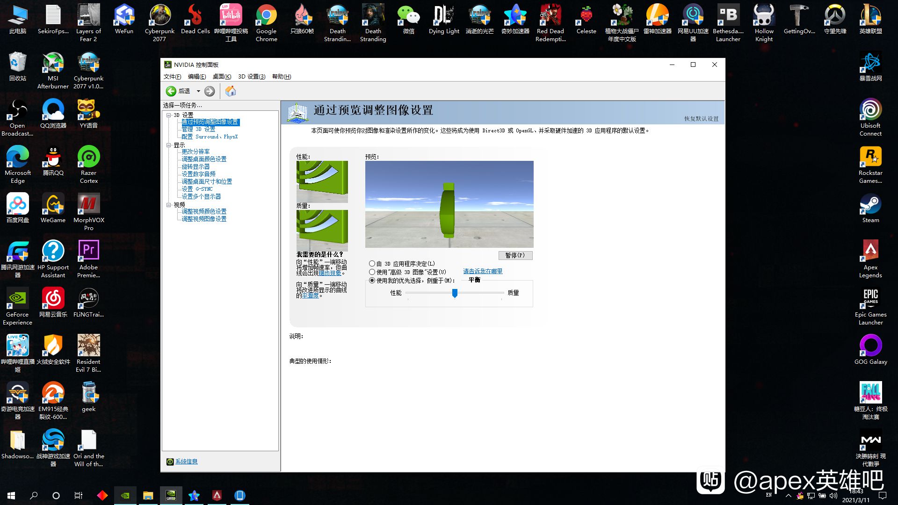The width and height of the screenshot is (898, 505).
Task: Open 管理 3D 设置 page
Action: coord(198,130)
